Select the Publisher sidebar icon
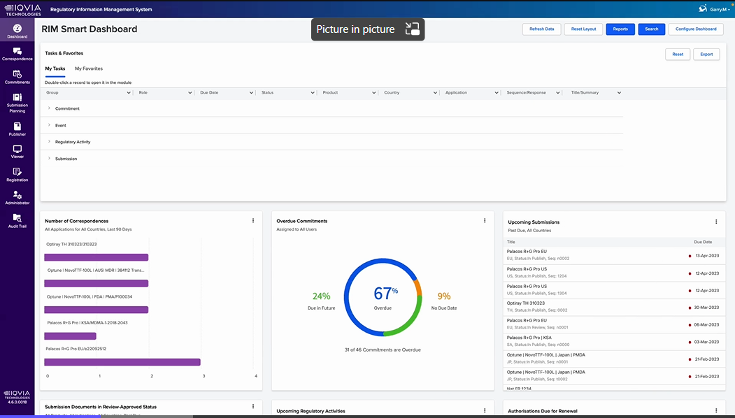This screenshot has height=418, width=735. pos(17,127)
